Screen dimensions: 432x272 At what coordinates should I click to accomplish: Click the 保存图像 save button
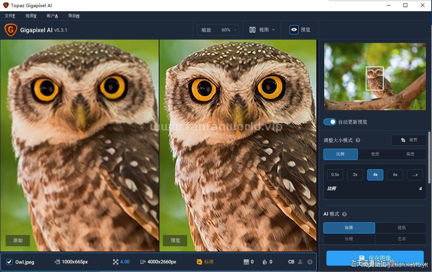click(375, 258)
